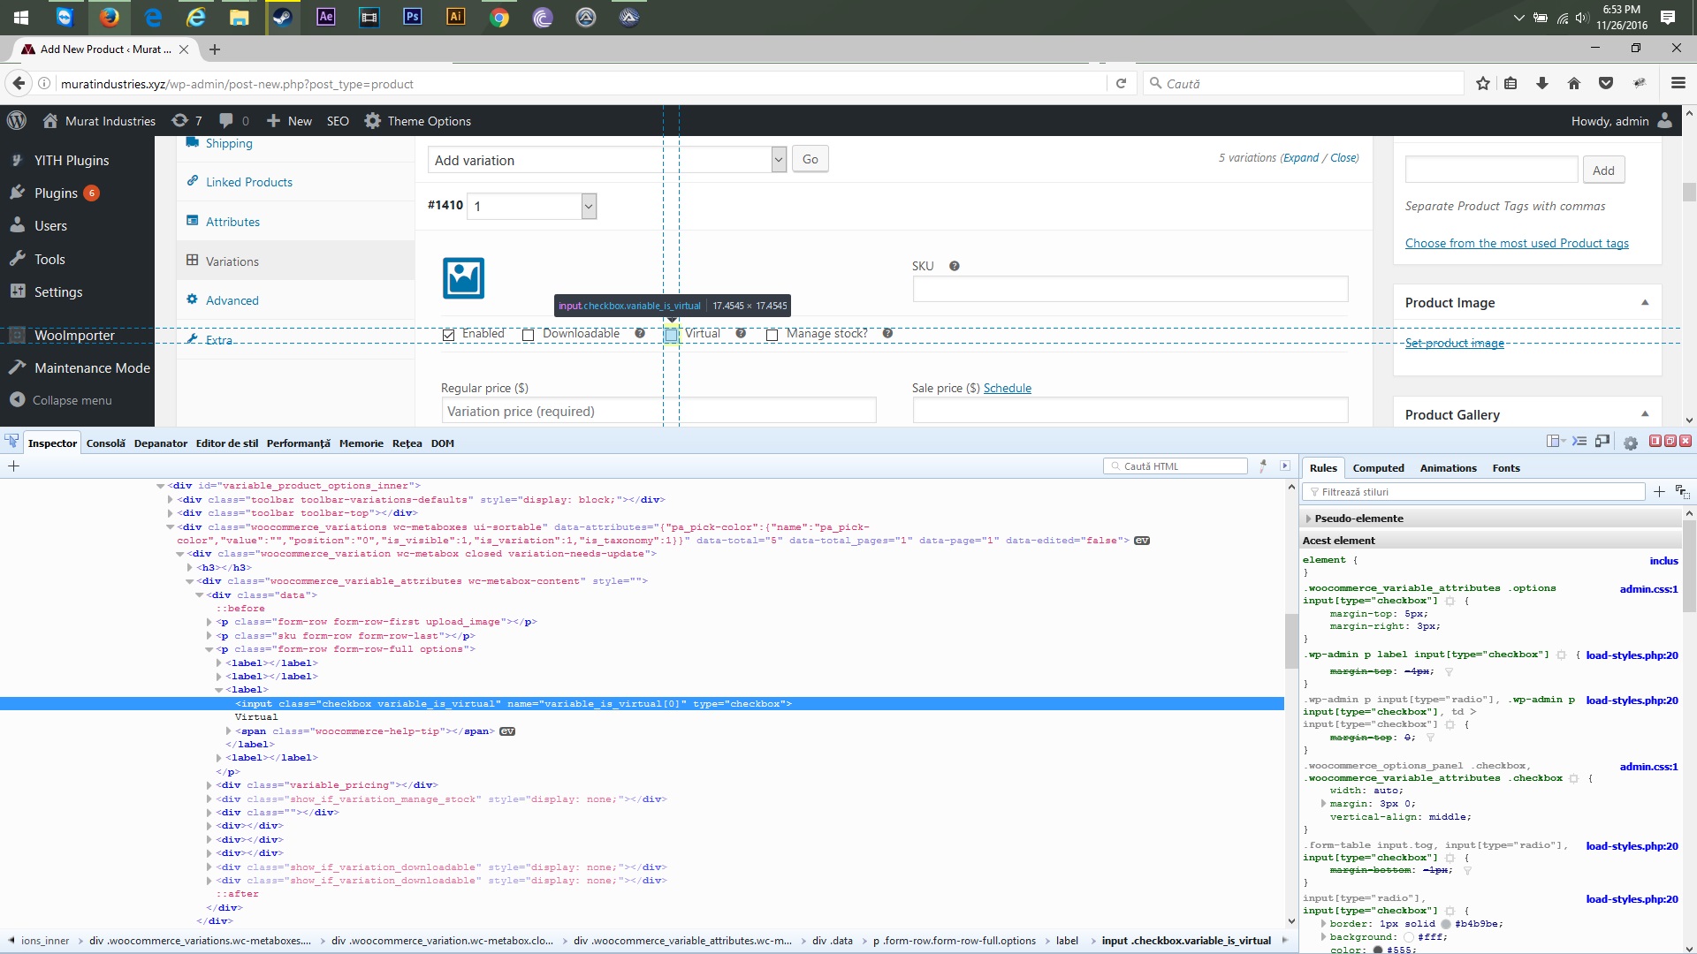This screenshot has height=954, width=1697.
Task: Click Choose from the most used Product tags
Action: pos(1517,243)
